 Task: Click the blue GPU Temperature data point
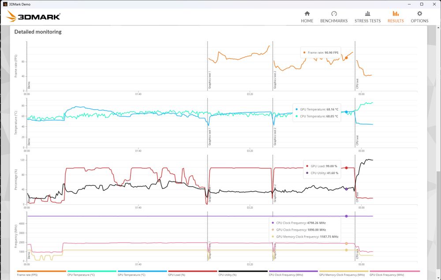pos(346,112)
